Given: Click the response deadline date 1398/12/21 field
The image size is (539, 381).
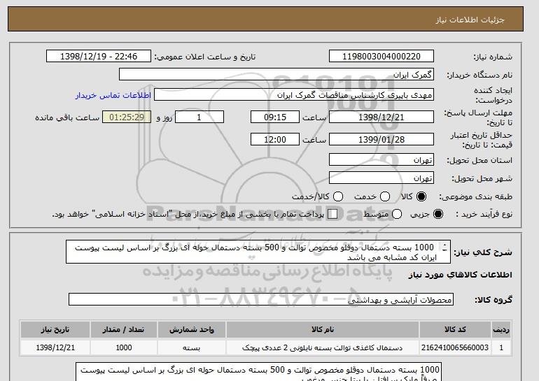Looking at the screenshot, I should click(x=381, y=117).
